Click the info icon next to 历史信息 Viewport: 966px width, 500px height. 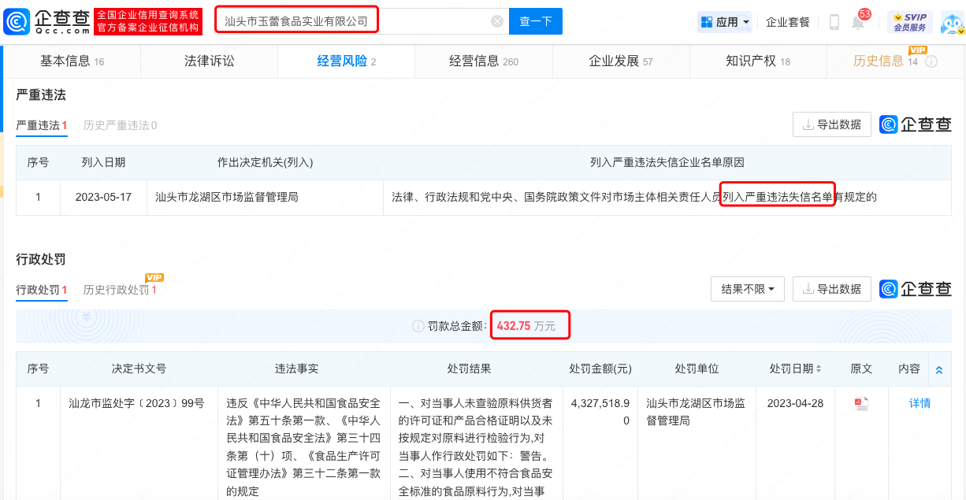931,61
